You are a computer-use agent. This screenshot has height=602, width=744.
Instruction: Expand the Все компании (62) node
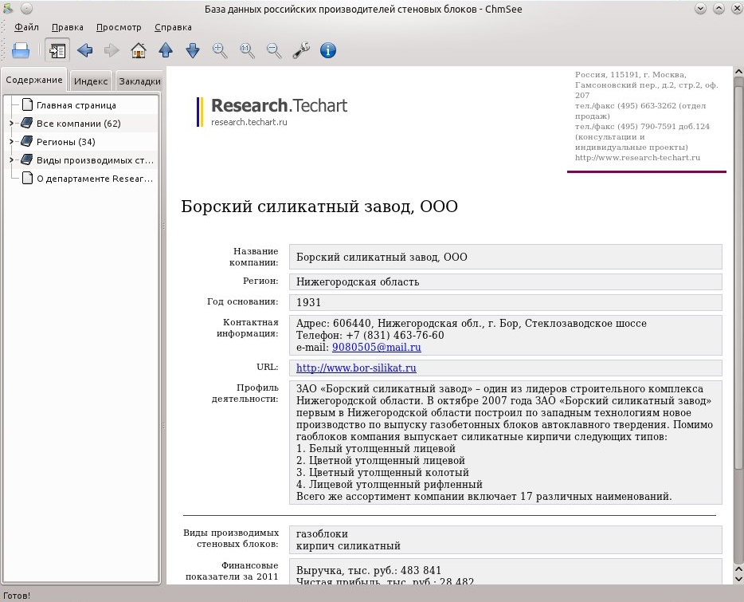coord(11,123)
